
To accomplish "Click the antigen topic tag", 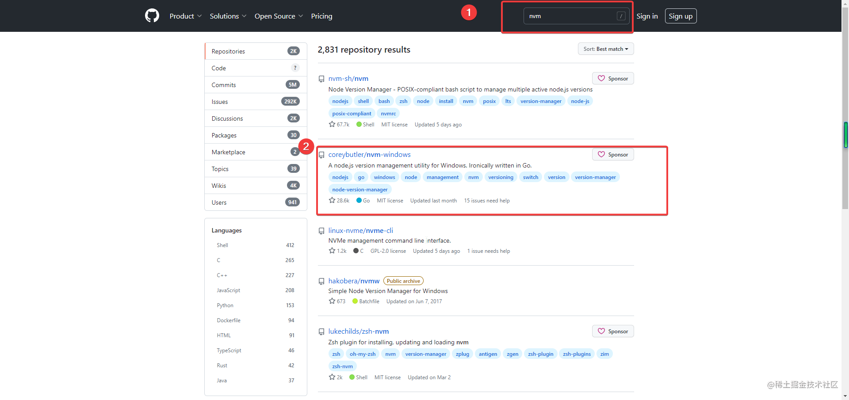I will 488,354.
